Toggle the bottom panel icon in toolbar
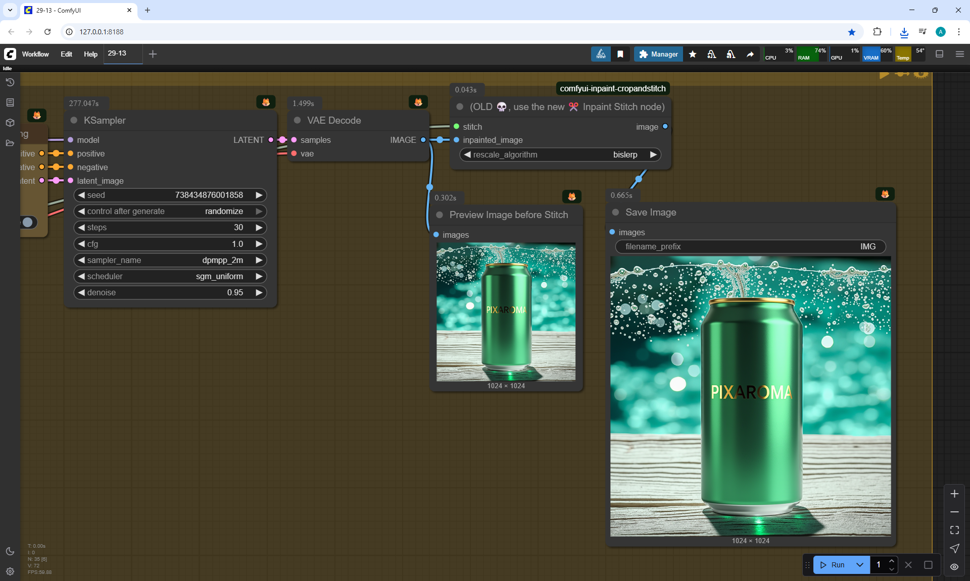This screenshot has width=970, height=581. pos(940,54)
